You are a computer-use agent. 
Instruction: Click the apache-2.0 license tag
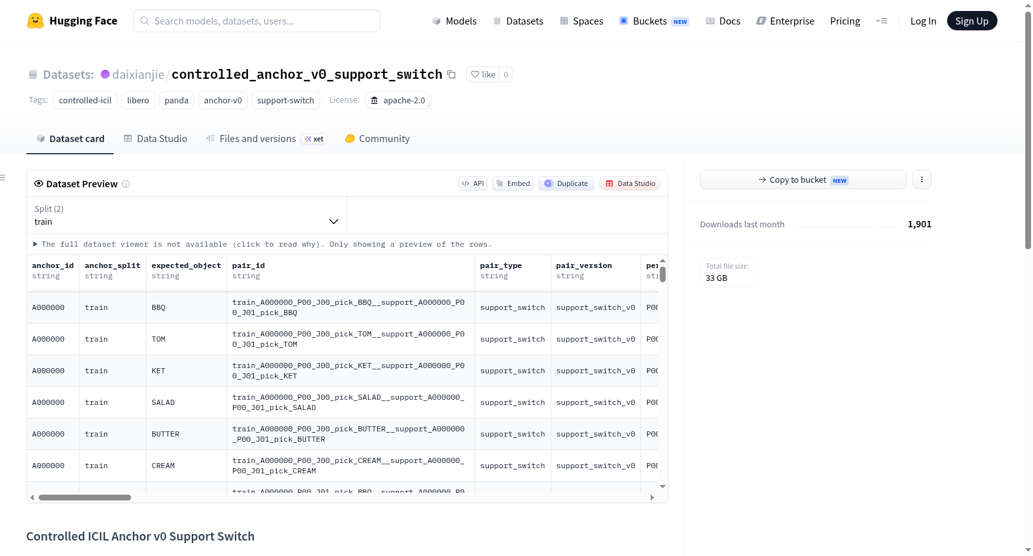tap(398, 100)
